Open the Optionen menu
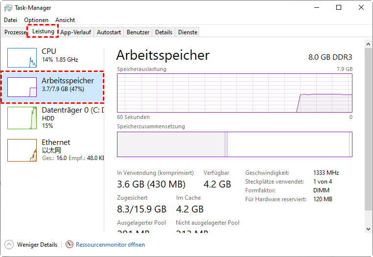The width and height of the screenshot is (373, 257). coord(36,20)
